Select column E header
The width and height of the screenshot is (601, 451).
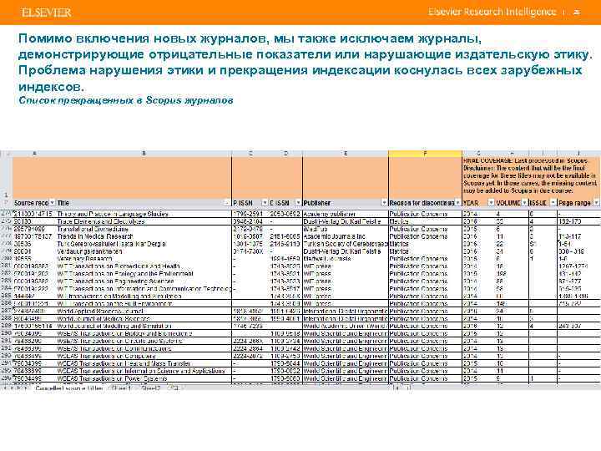coord(346,154)
